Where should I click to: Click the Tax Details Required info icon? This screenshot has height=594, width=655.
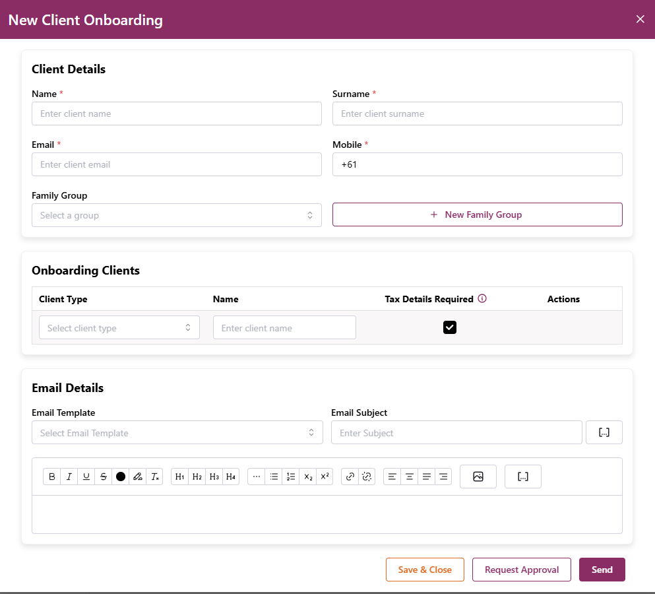tap(482, 299)
